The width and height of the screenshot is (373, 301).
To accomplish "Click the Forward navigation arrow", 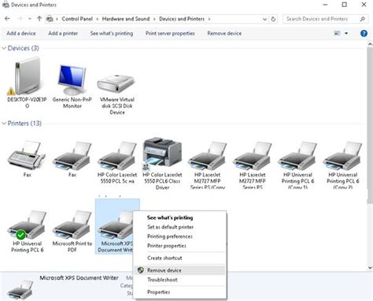I will [20, 19].
